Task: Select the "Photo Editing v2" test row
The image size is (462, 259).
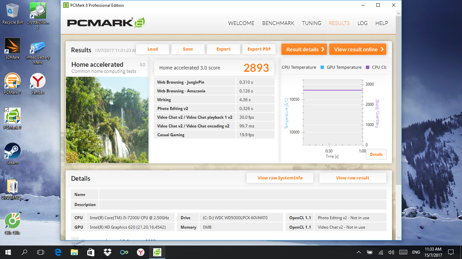Action: point(214,109)
